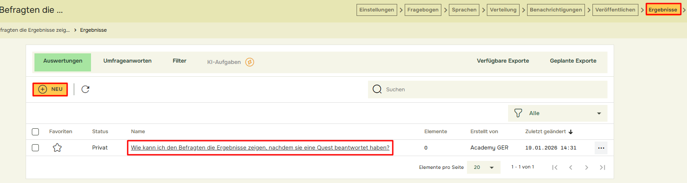This screenshot has height=183, width=687.
Task: Switch to the Umfrageanworten tab
Action: click(127, 61)
